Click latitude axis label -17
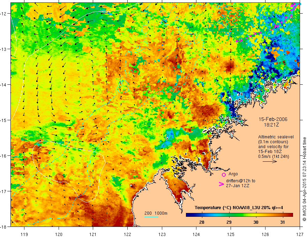This screenshot has width=307, height=237. (4, 191)
